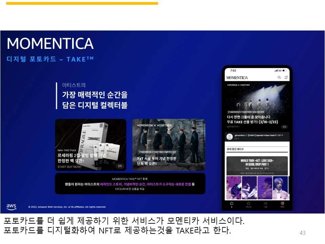Click the 'New TAKE Pack' label on the first card

(67, 150)
